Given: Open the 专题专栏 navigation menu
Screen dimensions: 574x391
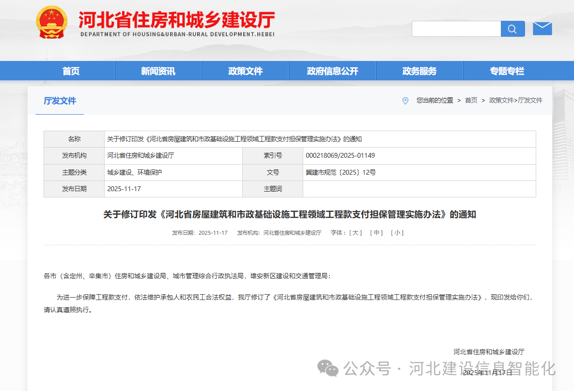Looking at the screenshot, I should (506, 71).
